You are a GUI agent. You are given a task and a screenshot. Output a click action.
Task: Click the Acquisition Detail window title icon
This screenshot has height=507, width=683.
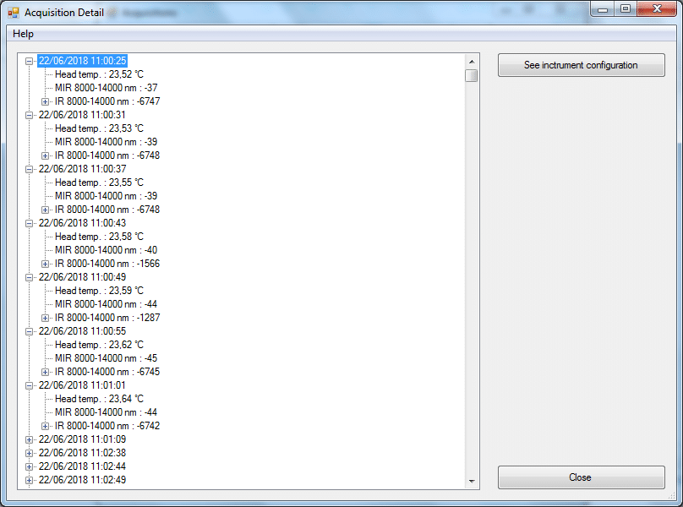tap(14, 13)
